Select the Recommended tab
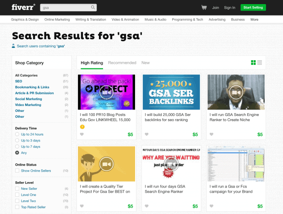283x214 pixels. (x=122, y=63)
